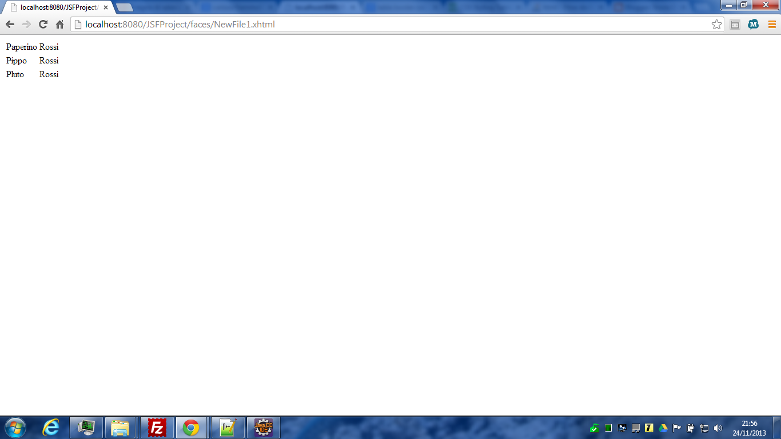Click 'Rossi' in the Pluto row
The image size is (781, 439).
pos(49,74)
